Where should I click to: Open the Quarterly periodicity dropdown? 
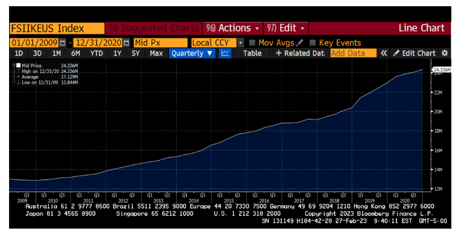[x=192, y=53]
